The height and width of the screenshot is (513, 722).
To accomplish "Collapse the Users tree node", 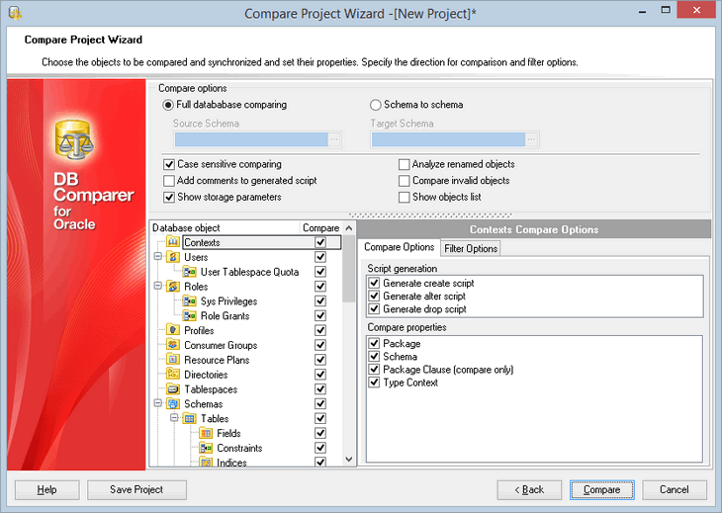I will click(158, 256).
